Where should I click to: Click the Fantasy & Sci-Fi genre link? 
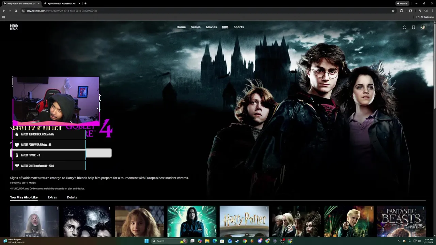[x=19, y=183]
